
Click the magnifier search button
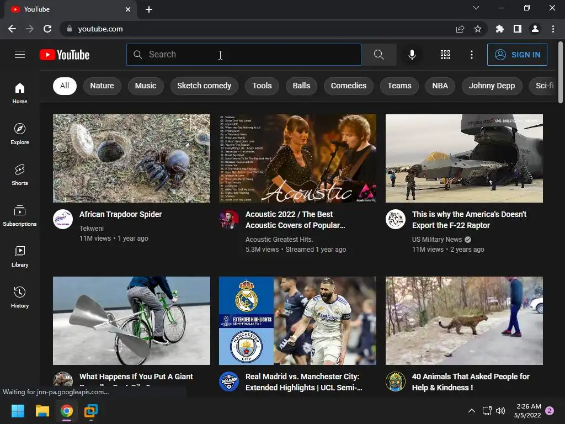click(379, 55)
